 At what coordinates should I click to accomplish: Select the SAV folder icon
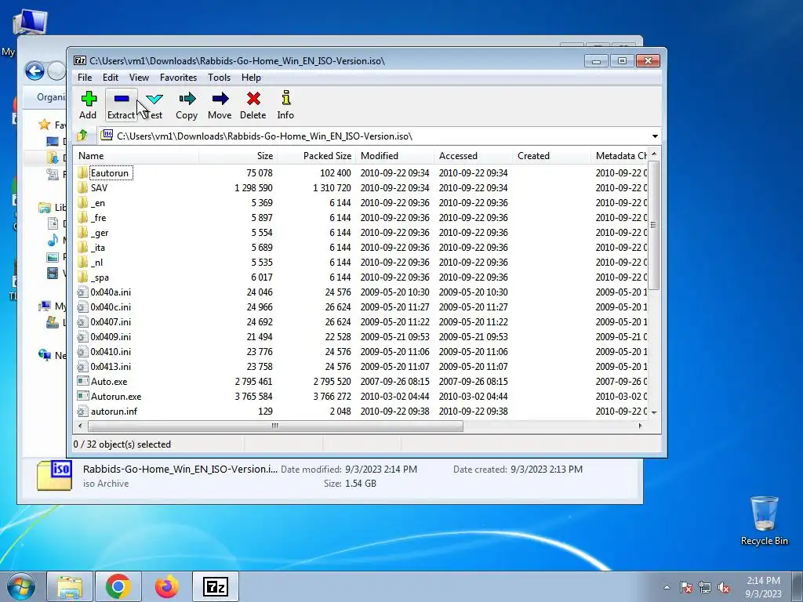82,187
